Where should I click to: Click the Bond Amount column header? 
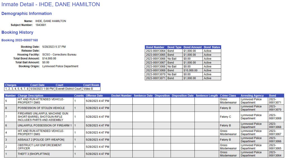tap(193, 47)
